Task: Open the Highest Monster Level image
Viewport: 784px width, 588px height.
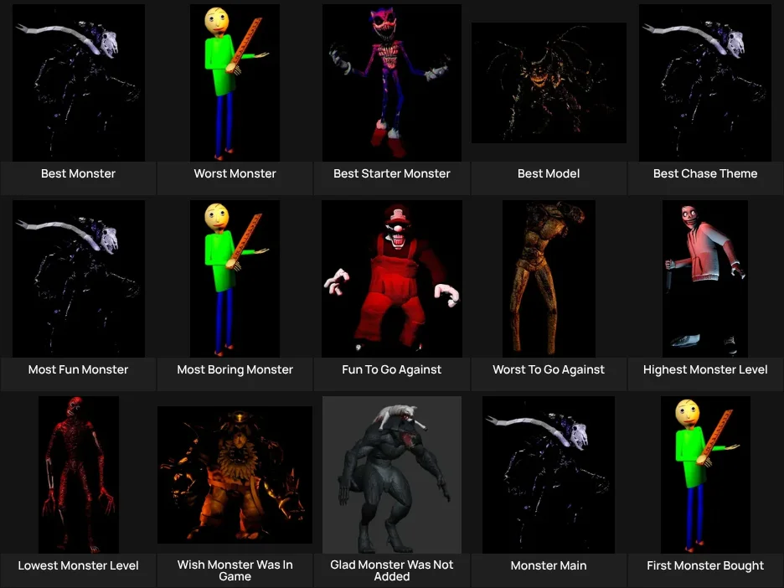Action: tap(705, 278)
